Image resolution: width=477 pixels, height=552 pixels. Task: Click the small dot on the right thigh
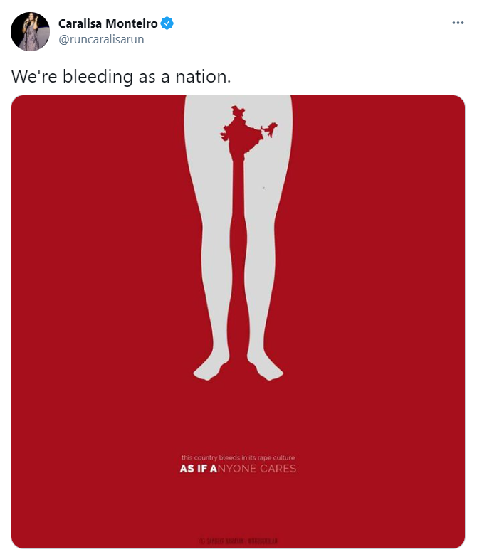click(263, 187)
